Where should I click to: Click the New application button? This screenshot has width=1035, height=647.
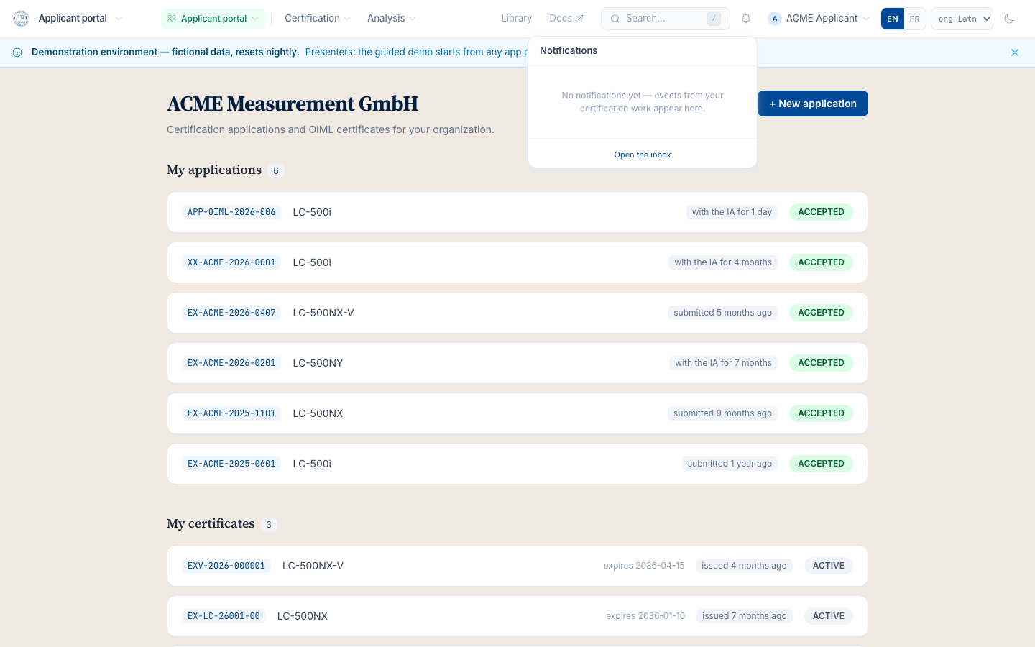813,104
